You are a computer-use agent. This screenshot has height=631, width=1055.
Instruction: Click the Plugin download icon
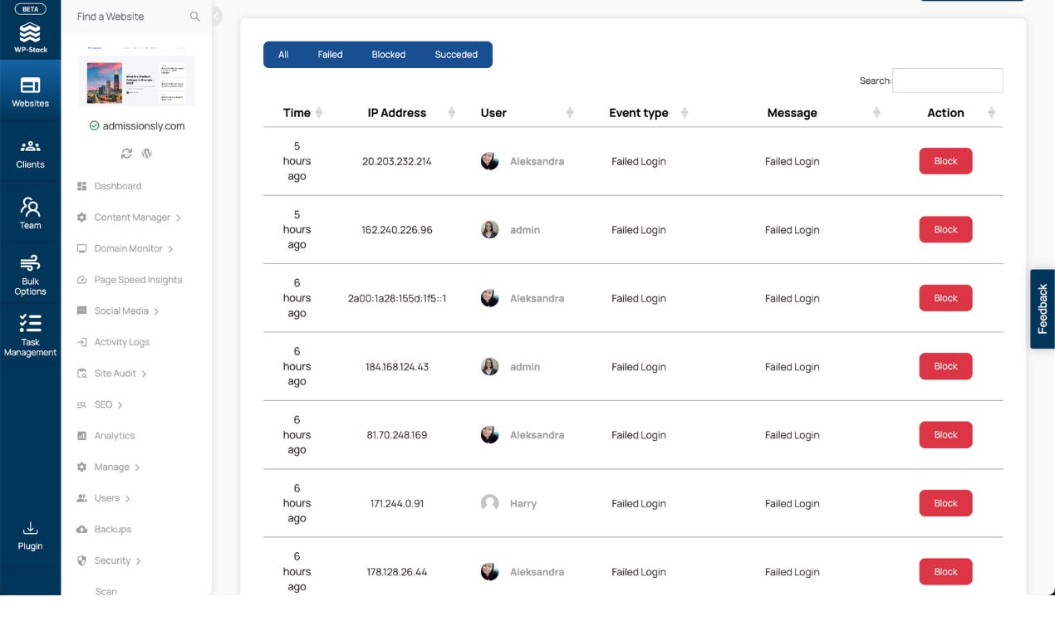[x=30, y=528]
